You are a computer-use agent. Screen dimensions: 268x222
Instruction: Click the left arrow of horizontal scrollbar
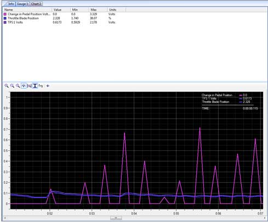(x=5, y=218)
